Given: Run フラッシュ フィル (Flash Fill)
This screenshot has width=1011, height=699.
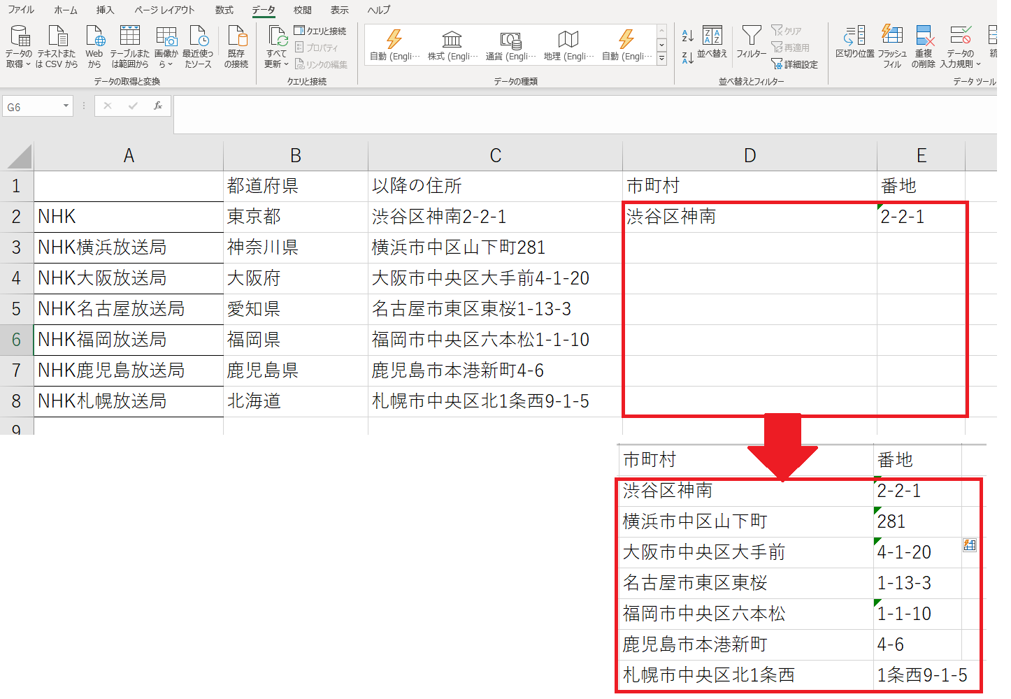Looking at the screenshot, I should click(892, 47).
